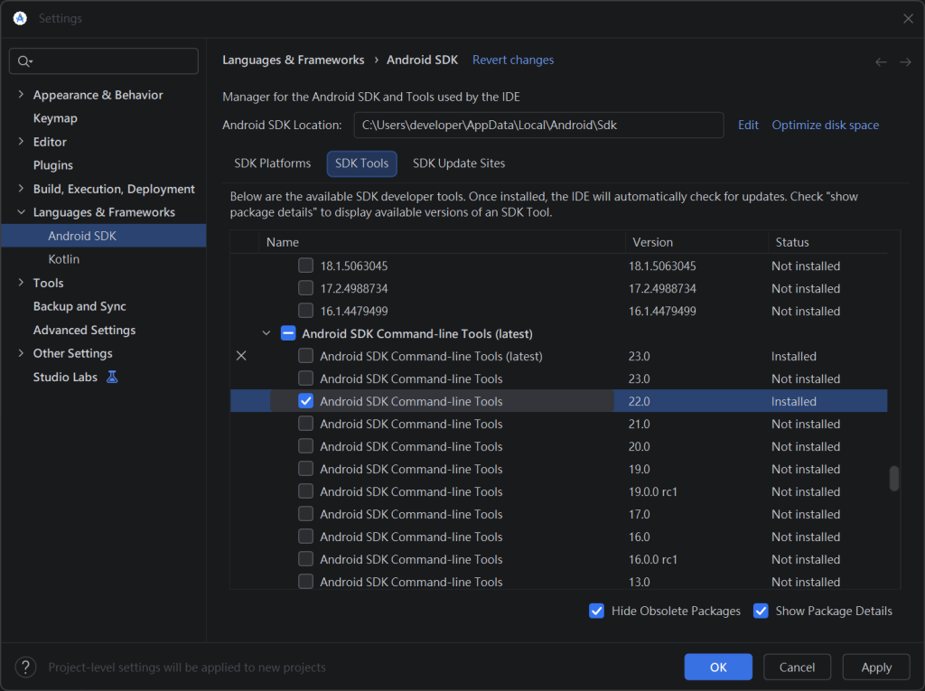This screenshot has height=691, width=925.
Task: Toggle Hide Obsolete Packages checkbox
Action: [596, 611]
